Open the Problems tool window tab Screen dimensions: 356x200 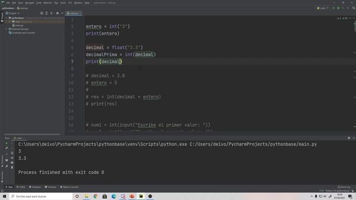35,187
